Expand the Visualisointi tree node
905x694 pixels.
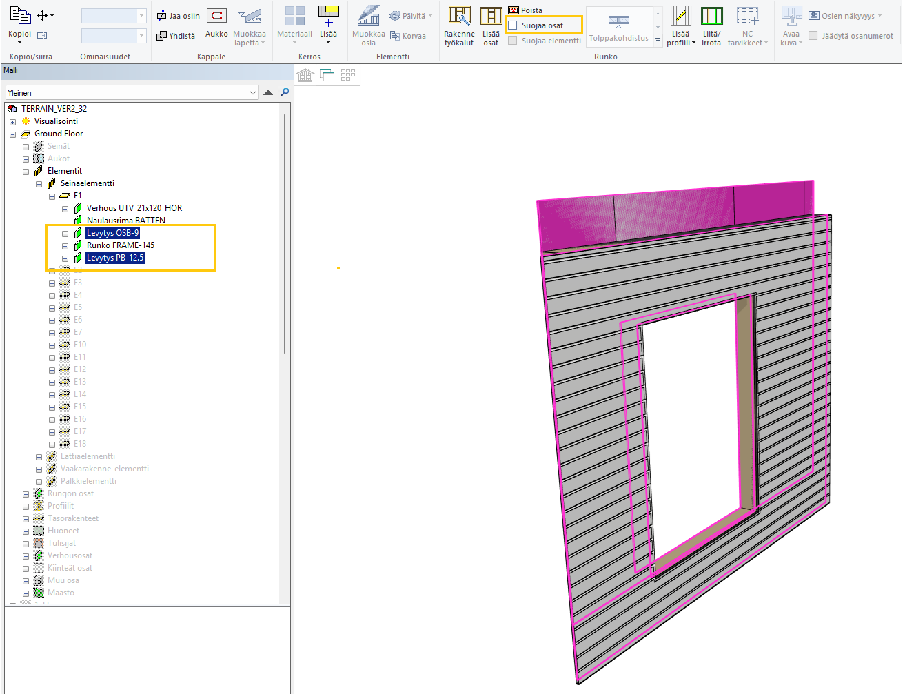12,122
